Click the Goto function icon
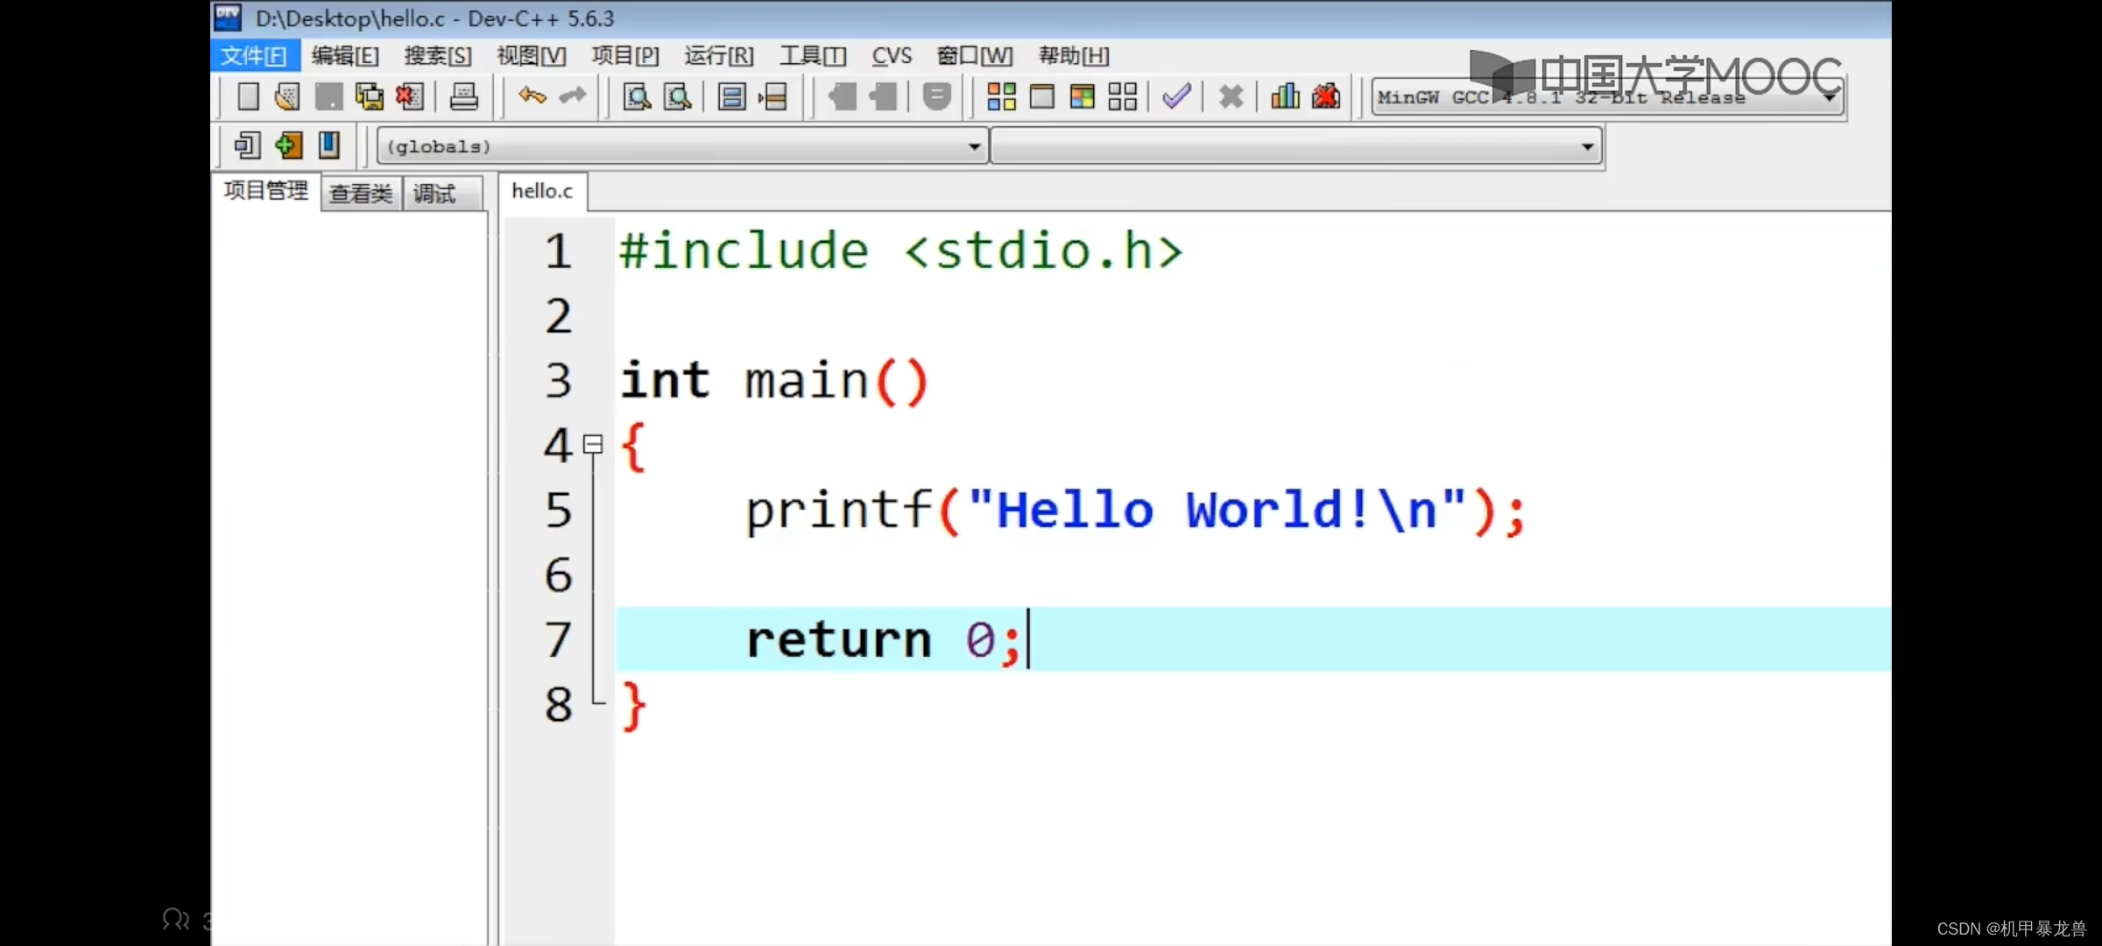The height and width of the screenshot is (946, 2102). click(732, 96)
